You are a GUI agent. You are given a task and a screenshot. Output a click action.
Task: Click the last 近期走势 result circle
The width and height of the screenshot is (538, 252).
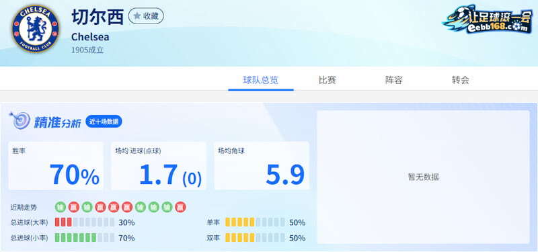180,207
